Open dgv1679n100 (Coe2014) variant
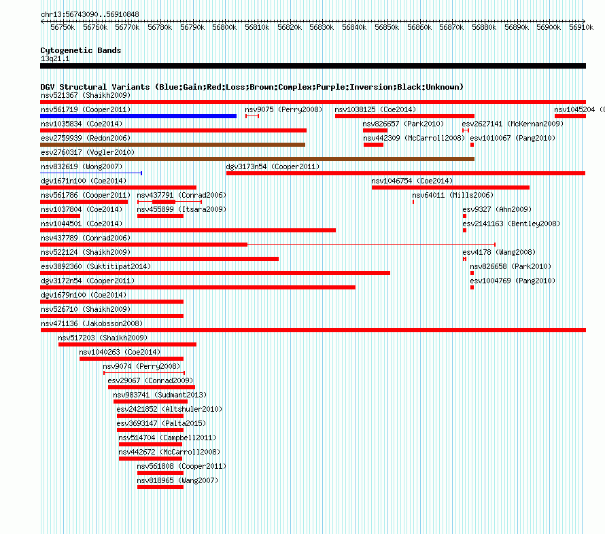605x534 pixels. 84,295
